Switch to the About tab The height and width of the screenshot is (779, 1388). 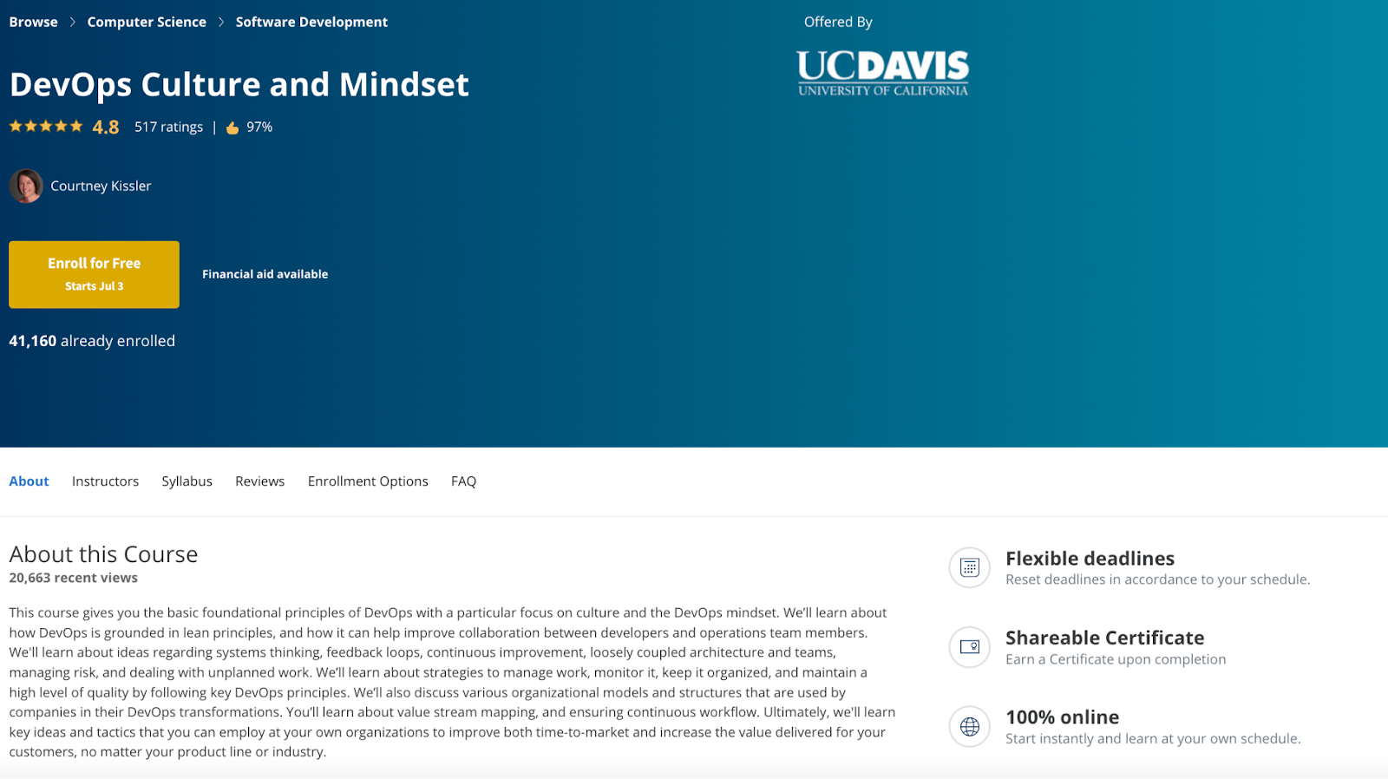pyautogui.click(x=29, y=481)
